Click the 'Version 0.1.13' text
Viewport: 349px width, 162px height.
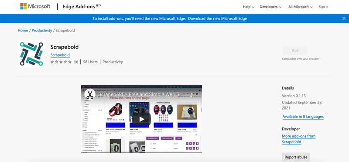click(x=294, y=96)
